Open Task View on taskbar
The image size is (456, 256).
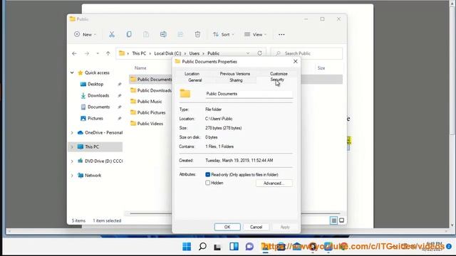click(x=217, y=247)
